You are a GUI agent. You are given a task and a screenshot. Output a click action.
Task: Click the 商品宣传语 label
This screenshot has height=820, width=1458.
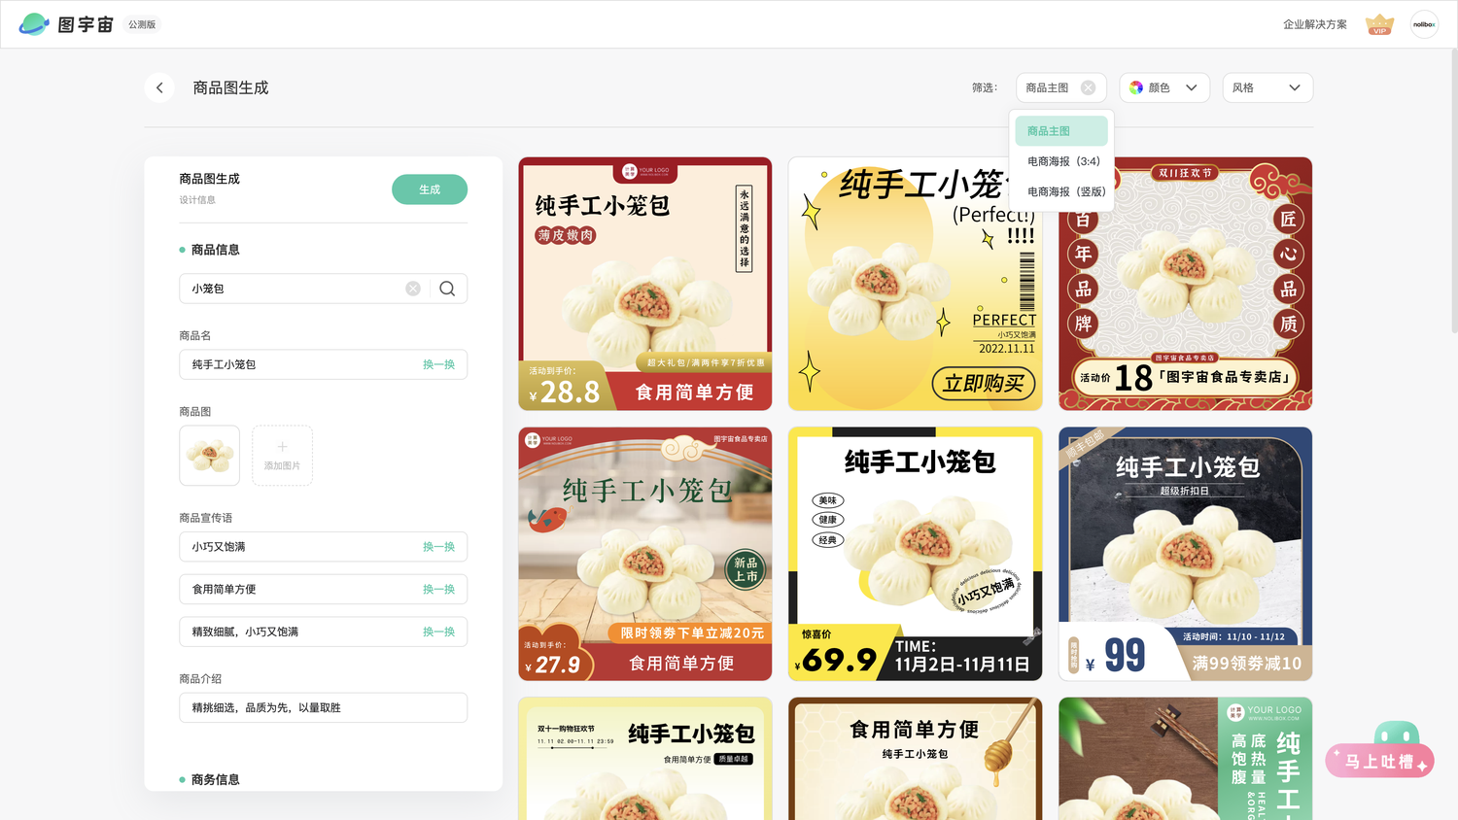[x=206, y=518]
